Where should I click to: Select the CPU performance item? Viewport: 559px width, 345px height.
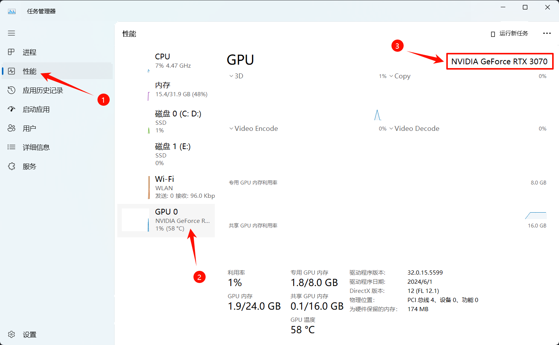[166, 61]
